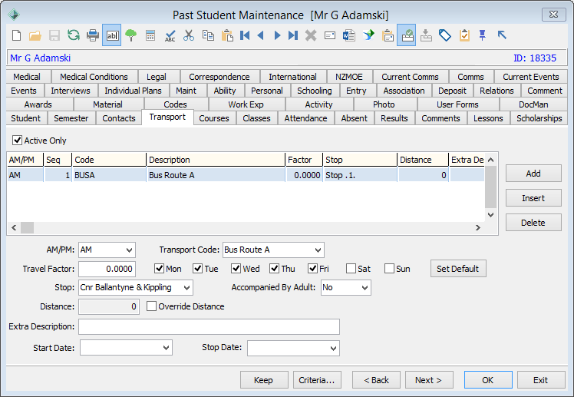Click the New blank document icon

16,35
